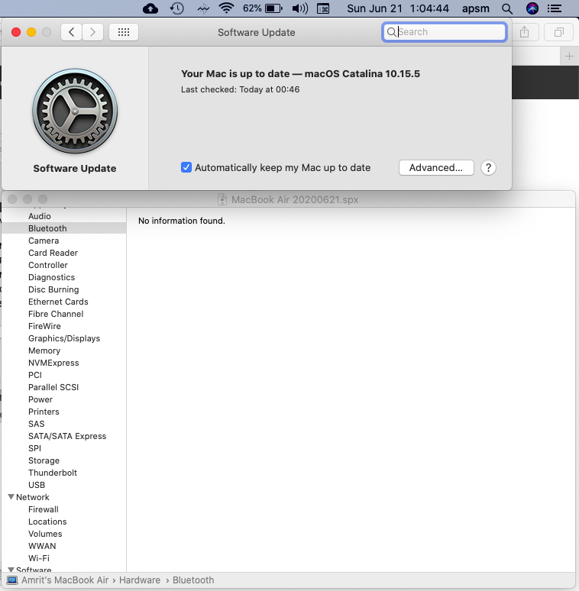579x591 pixels.
Task: Select USB in the sidebar
Action: (37, 485)
